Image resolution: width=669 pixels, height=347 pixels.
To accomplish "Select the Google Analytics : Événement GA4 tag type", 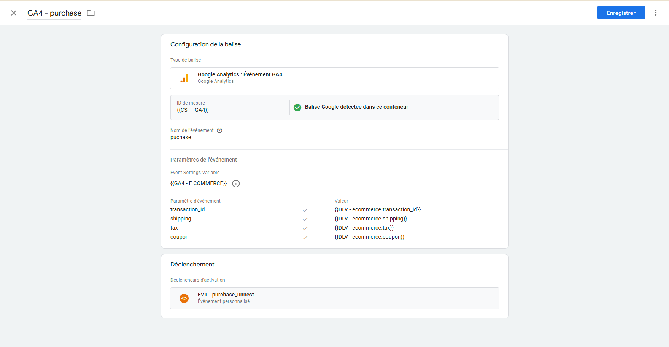I will (335, 78).
